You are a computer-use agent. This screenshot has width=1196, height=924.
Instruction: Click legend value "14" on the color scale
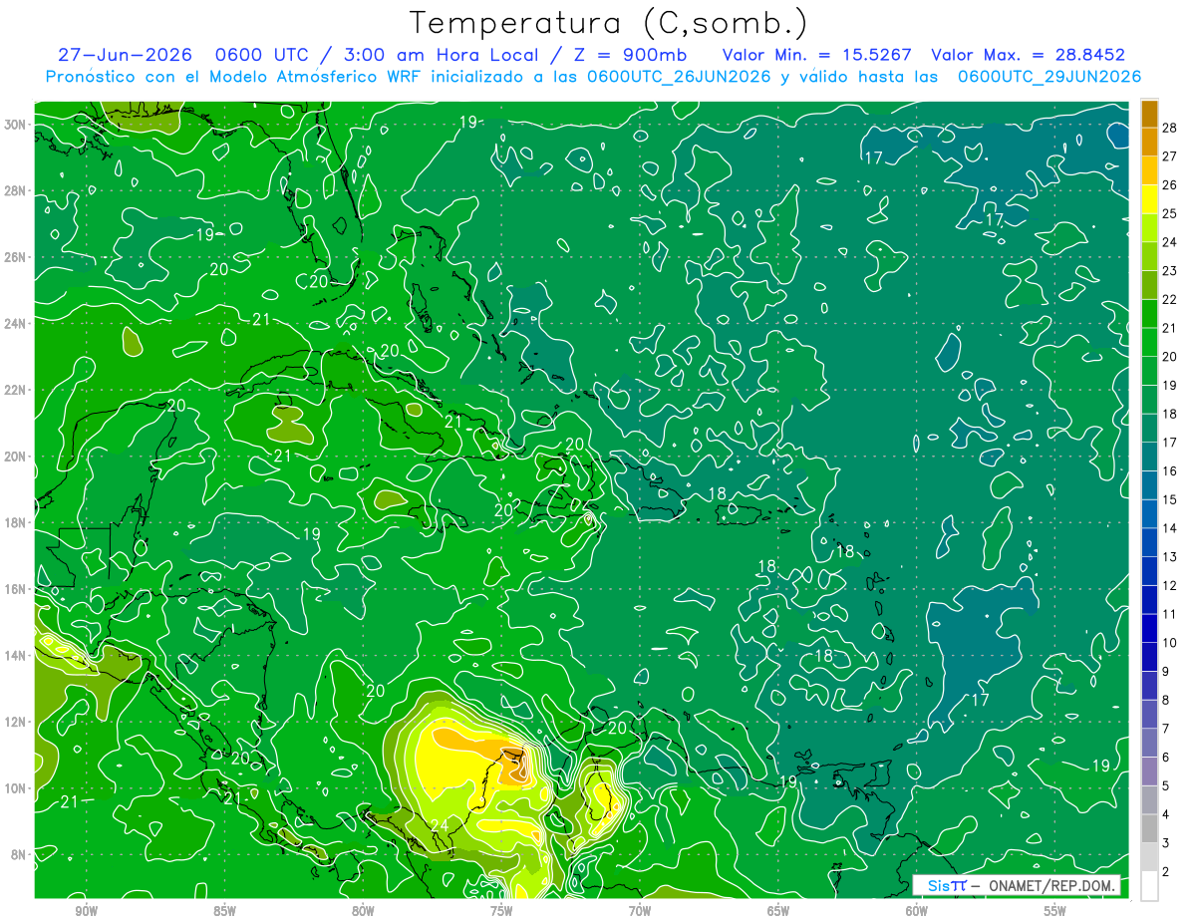tap(1169, 528)
